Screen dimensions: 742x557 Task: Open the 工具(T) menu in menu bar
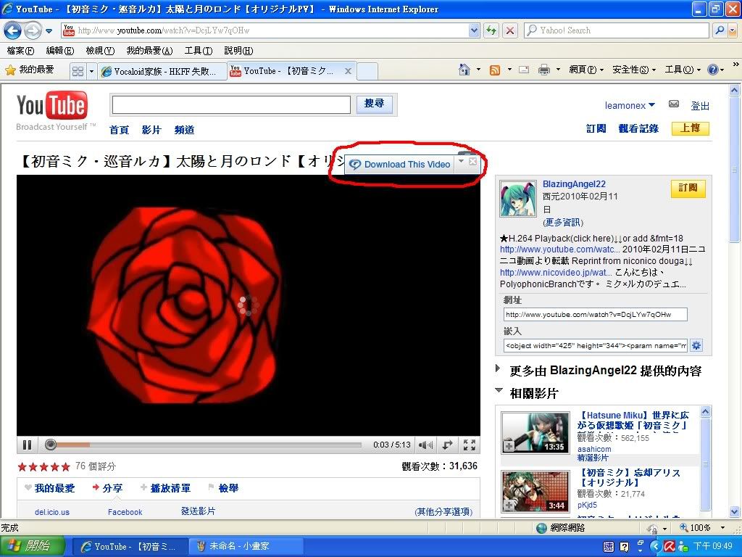(x=199, y=50)
